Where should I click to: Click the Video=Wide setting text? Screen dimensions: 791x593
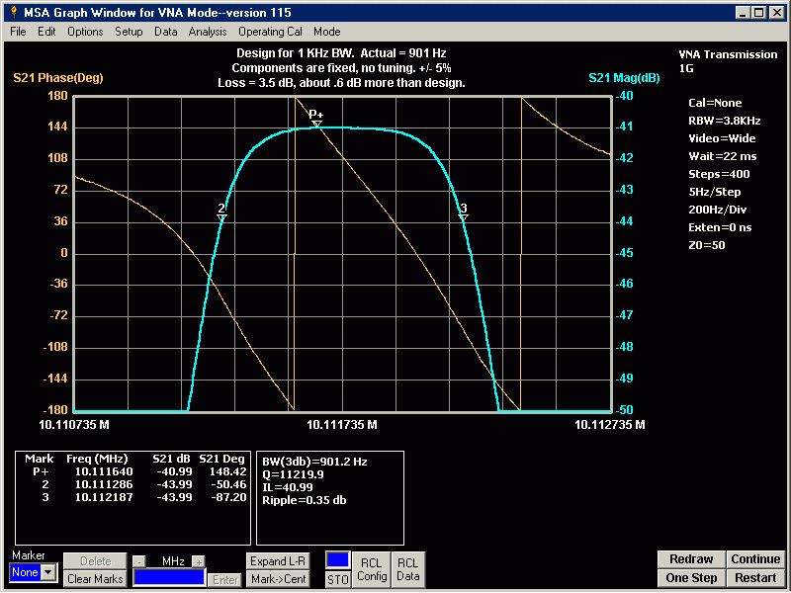point(722,138)
